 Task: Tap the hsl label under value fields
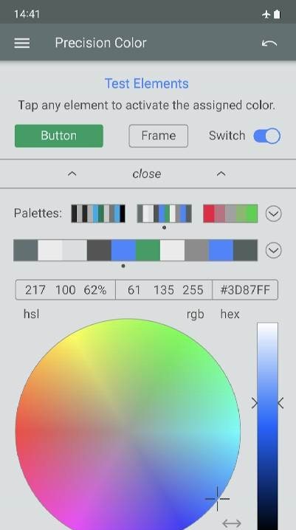32,314
